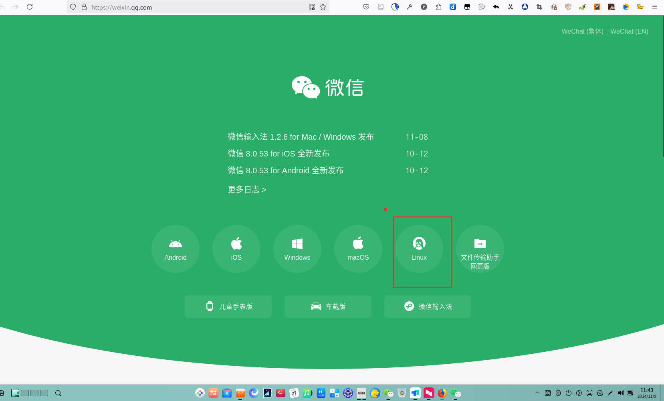Switch to WeChat (EN)

pyautogui.click(x=629, y=31)
